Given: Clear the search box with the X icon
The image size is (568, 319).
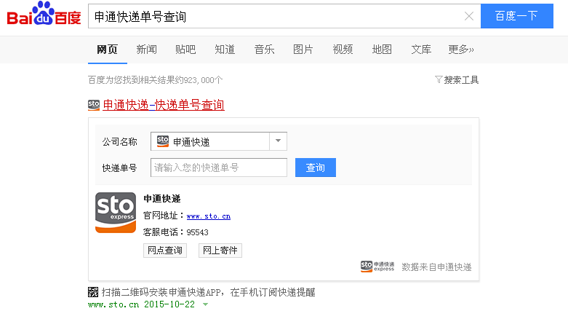Looking at the screenshot, I should (x=469, y=16).
